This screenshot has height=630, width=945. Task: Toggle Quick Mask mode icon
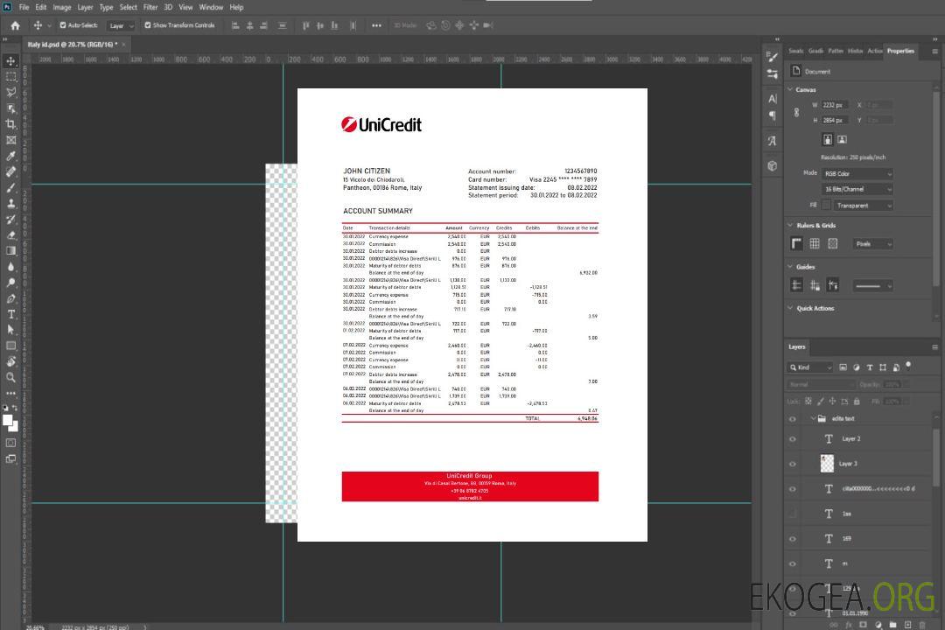10,443
